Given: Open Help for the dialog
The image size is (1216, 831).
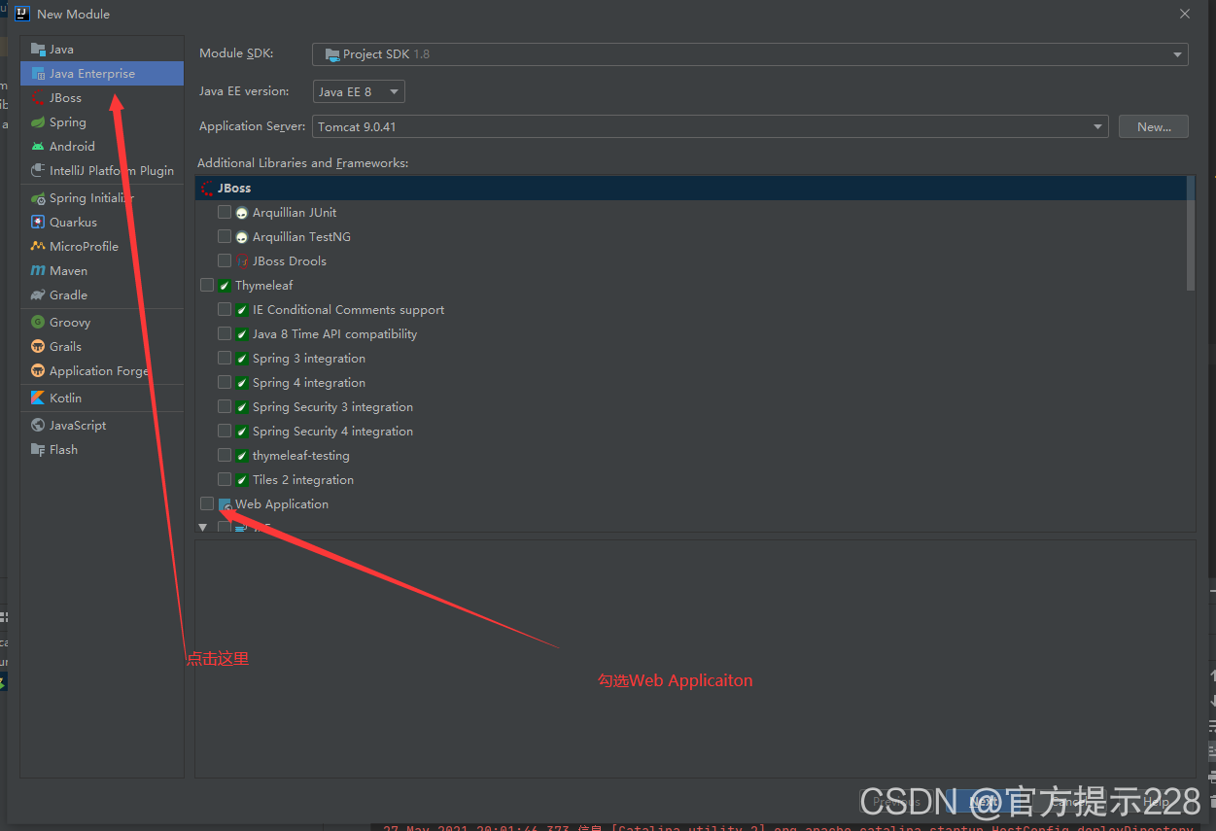Looking at the screenshot, I should (1155, 802).
